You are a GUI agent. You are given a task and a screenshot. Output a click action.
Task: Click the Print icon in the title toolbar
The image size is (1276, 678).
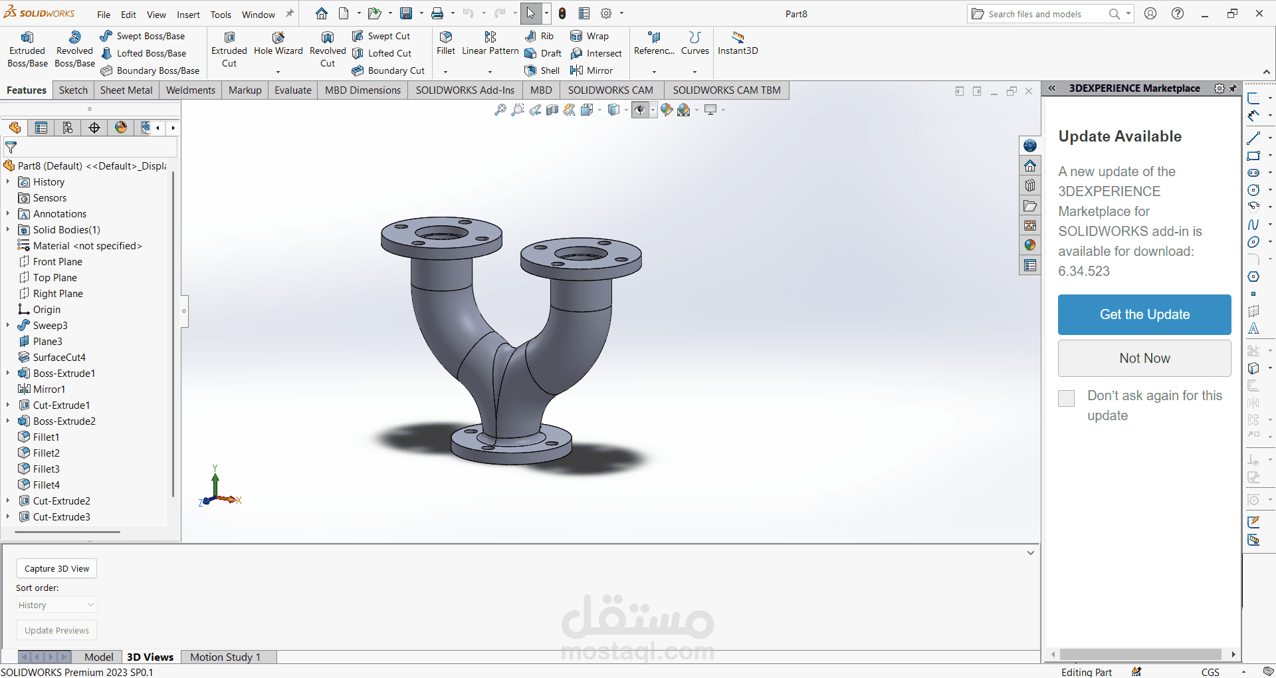(437, 13)
